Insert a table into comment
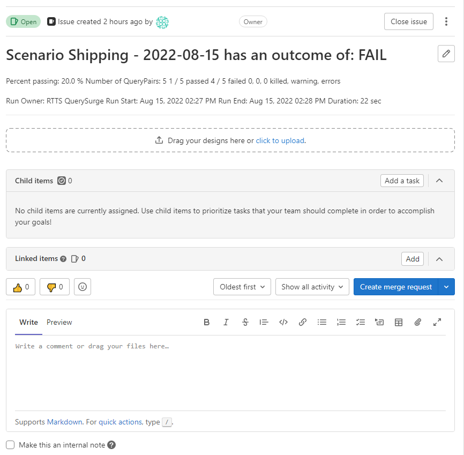 pos(399,322)
